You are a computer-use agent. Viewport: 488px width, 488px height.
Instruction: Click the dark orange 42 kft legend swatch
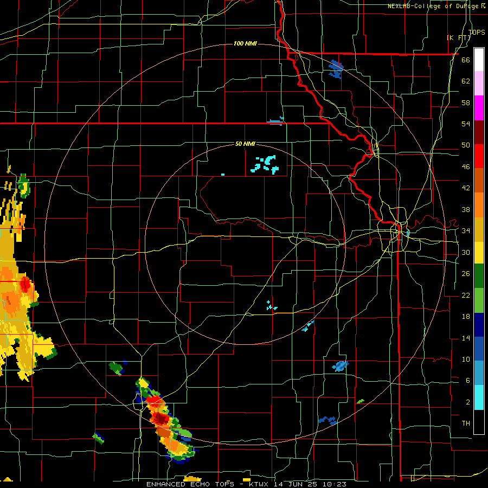(x=479, y=180)
